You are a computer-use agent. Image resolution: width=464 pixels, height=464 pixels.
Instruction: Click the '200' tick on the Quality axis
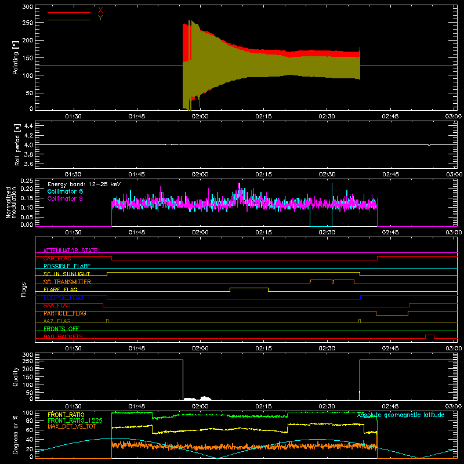(28, 369)
